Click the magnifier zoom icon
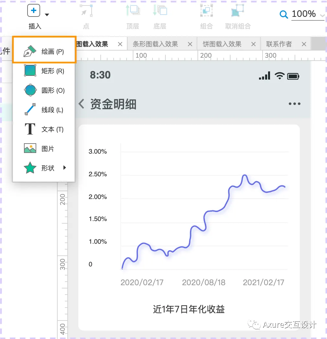Screen dimensions: 327x339 point(284,15)
